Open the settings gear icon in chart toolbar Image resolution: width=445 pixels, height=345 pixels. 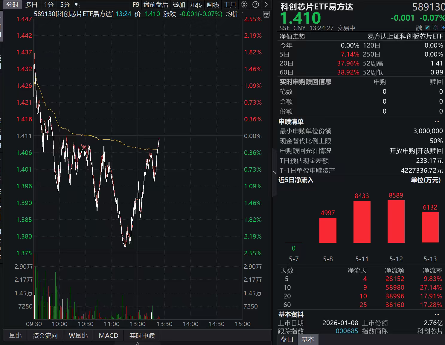click(244, 4)
